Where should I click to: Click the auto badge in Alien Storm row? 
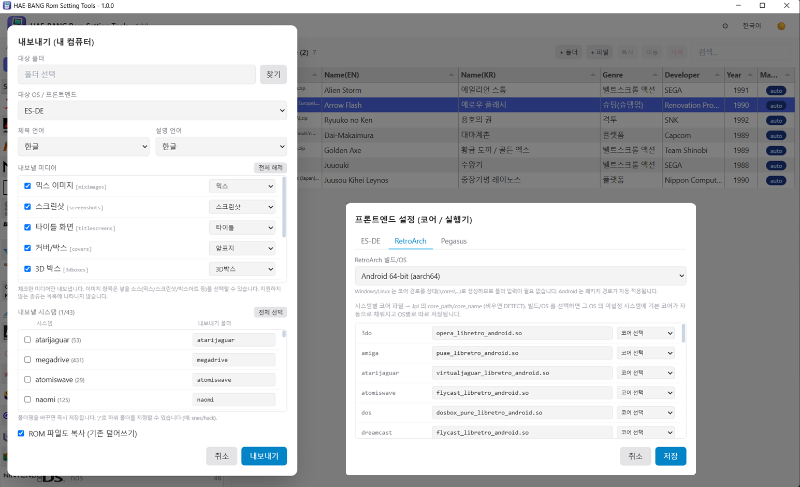tap(776, 91)
